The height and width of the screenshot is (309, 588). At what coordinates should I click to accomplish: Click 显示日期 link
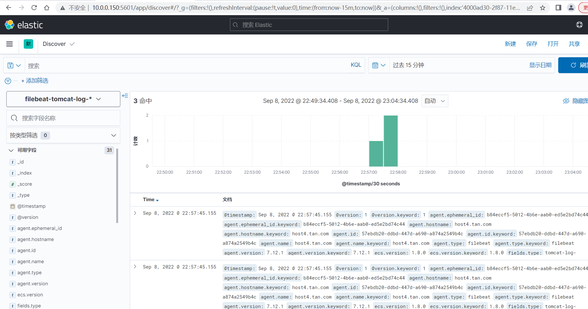[540, 65]
